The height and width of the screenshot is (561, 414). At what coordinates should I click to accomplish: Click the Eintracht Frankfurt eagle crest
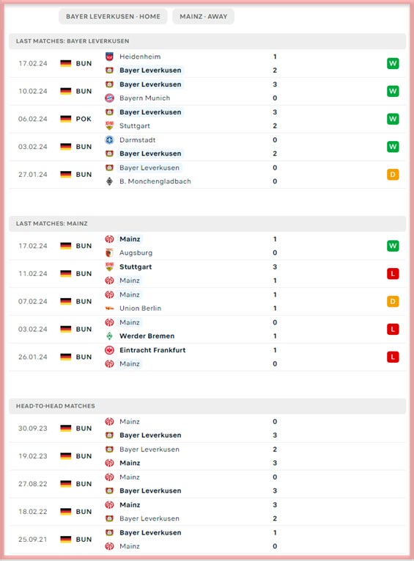[x=110, y=350]
